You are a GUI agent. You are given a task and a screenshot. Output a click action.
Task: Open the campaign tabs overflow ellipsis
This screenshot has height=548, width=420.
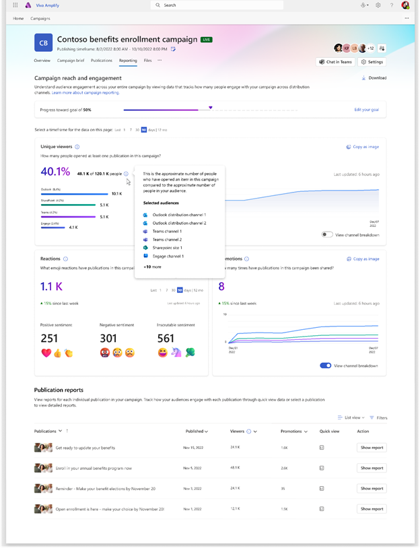(x=160, y=60)
